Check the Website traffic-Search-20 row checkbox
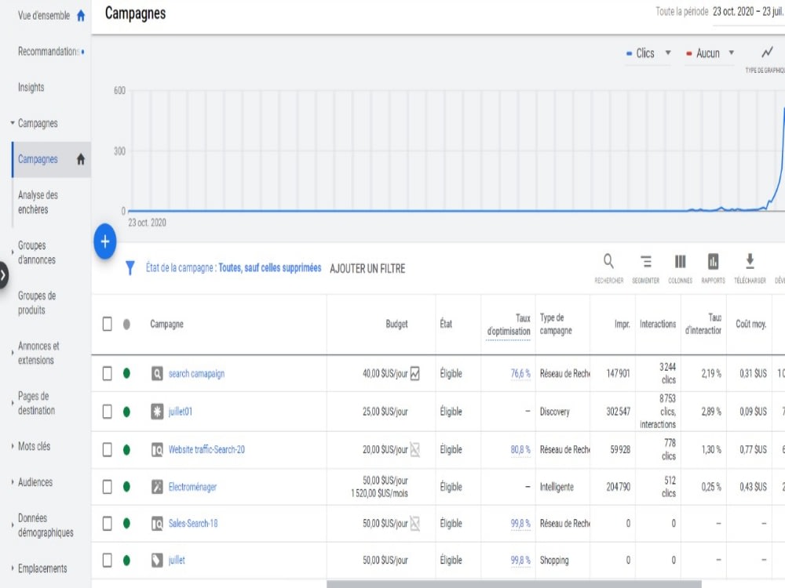Viewport: 785px width, 588px height. 107,449
